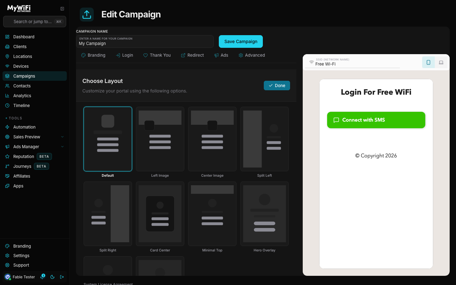
Task: Open Reputation star icon
Action: [7, 156]
